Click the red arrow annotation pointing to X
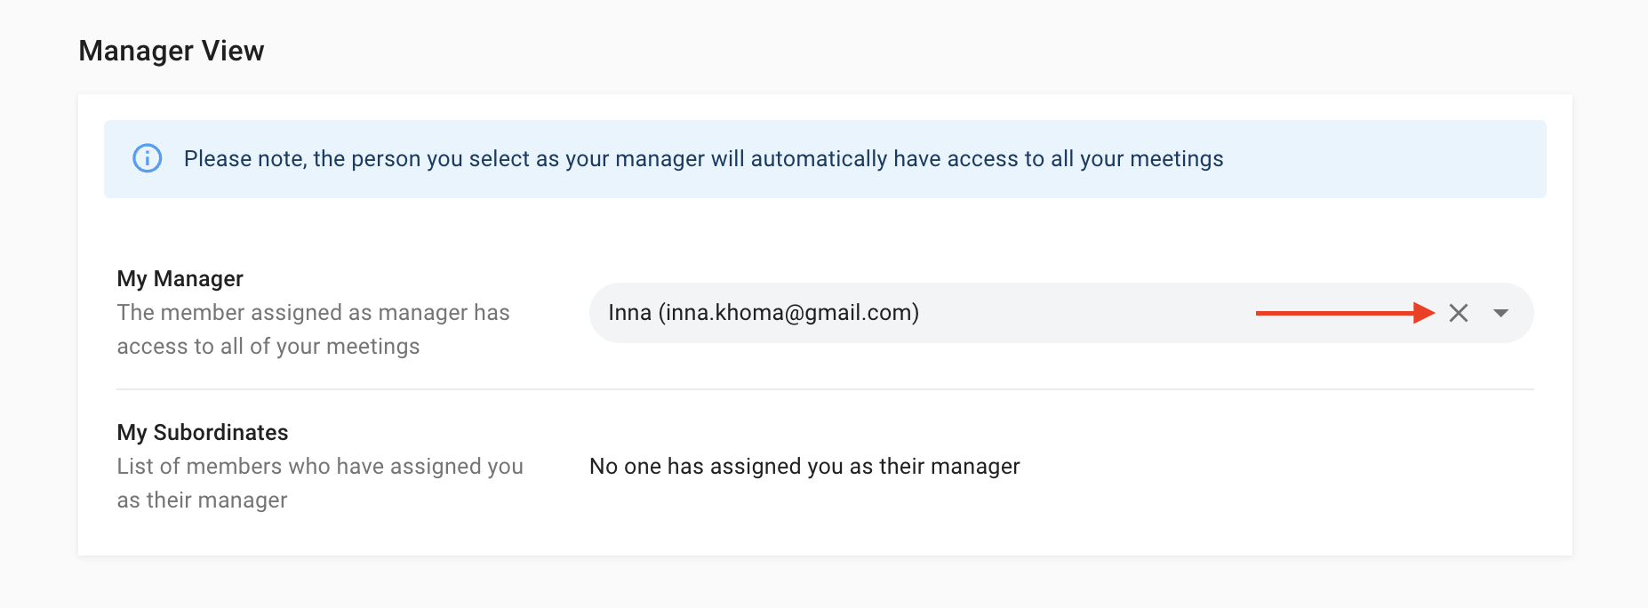1648x608 pixels. [1345, 313]
